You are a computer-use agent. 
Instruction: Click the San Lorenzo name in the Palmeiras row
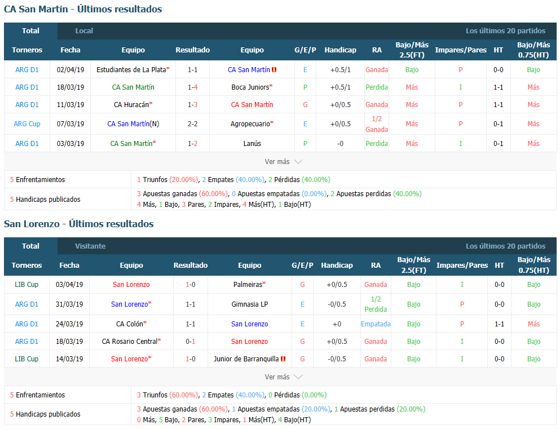click(x=131, y=285)
